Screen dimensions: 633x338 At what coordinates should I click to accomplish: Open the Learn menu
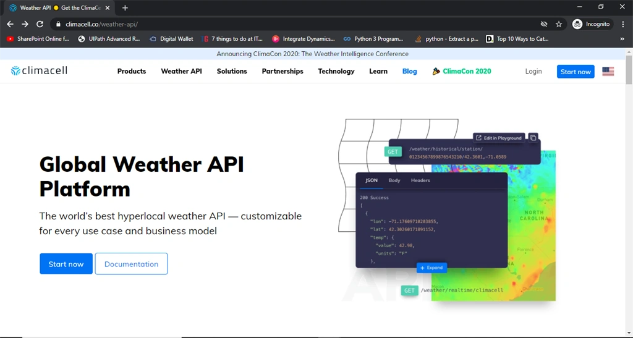coord(378,72)
